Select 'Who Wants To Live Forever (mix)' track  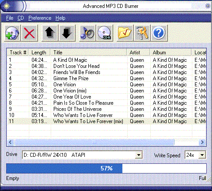[88, 121]
